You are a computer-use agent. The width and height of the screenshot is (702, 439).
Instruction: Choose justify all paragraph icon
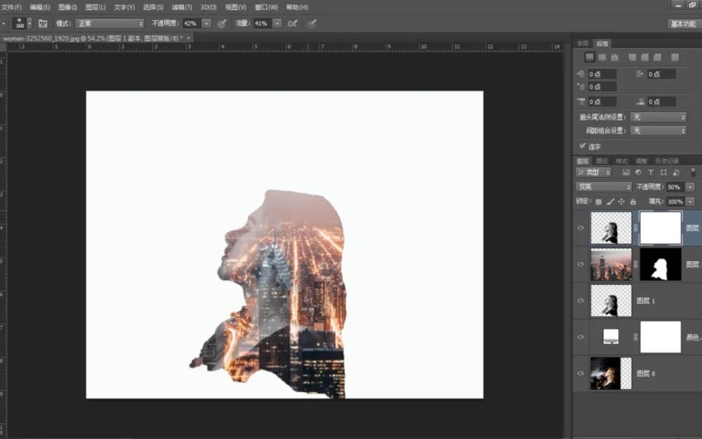[675, 57]
